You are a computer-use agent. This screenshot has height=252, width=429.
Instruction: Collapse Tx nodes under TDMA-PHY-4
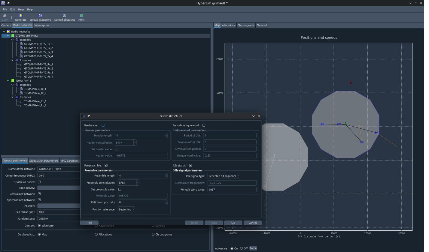[12, 85]
